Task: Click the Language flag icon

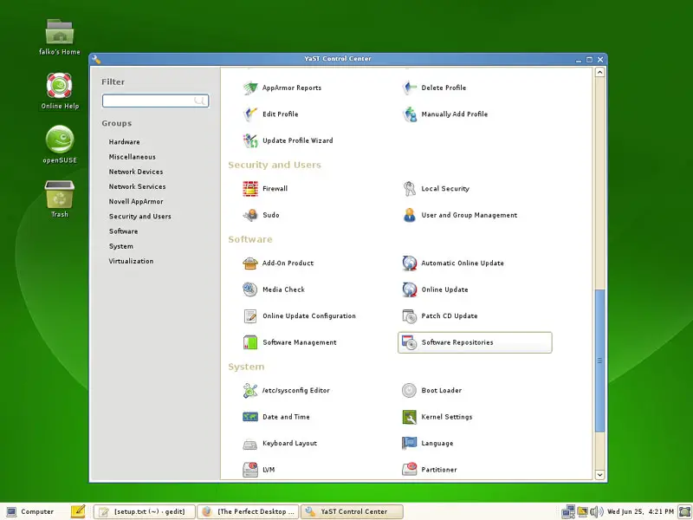Action: click(x=409, y=444)
